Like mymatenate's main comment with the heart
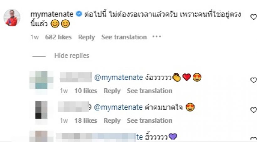This screenshot has width=257, height=142. click(x=254, y=17)
